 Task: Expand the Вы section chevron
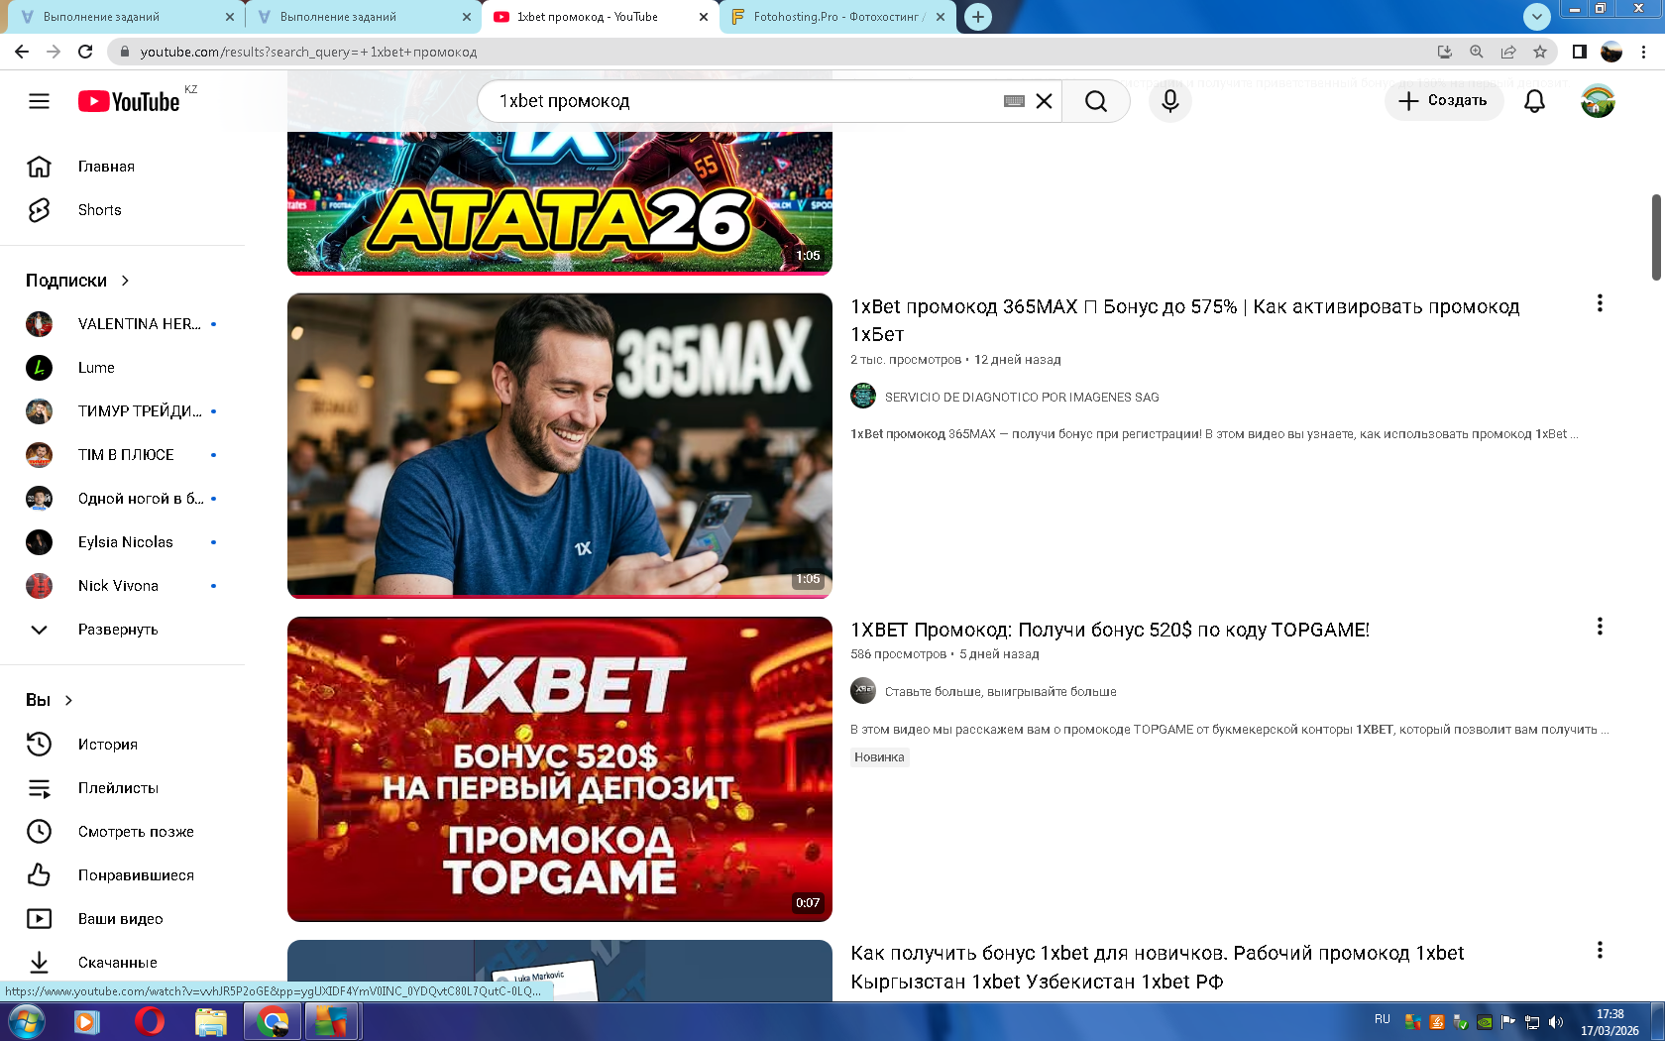(68, 700)
